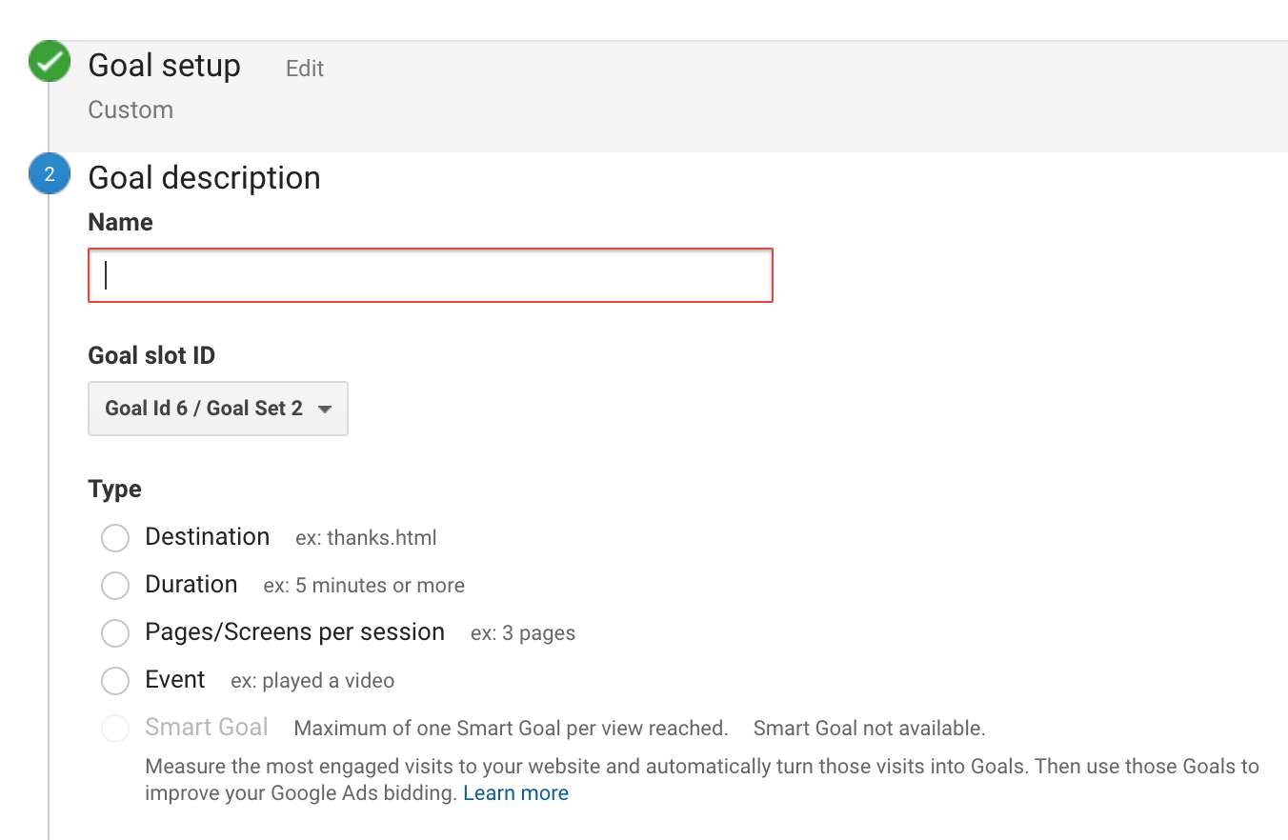Viewport: 1288px width, 840px height.
Task: Click inside the empty Name input field
Action: [429, 275]
